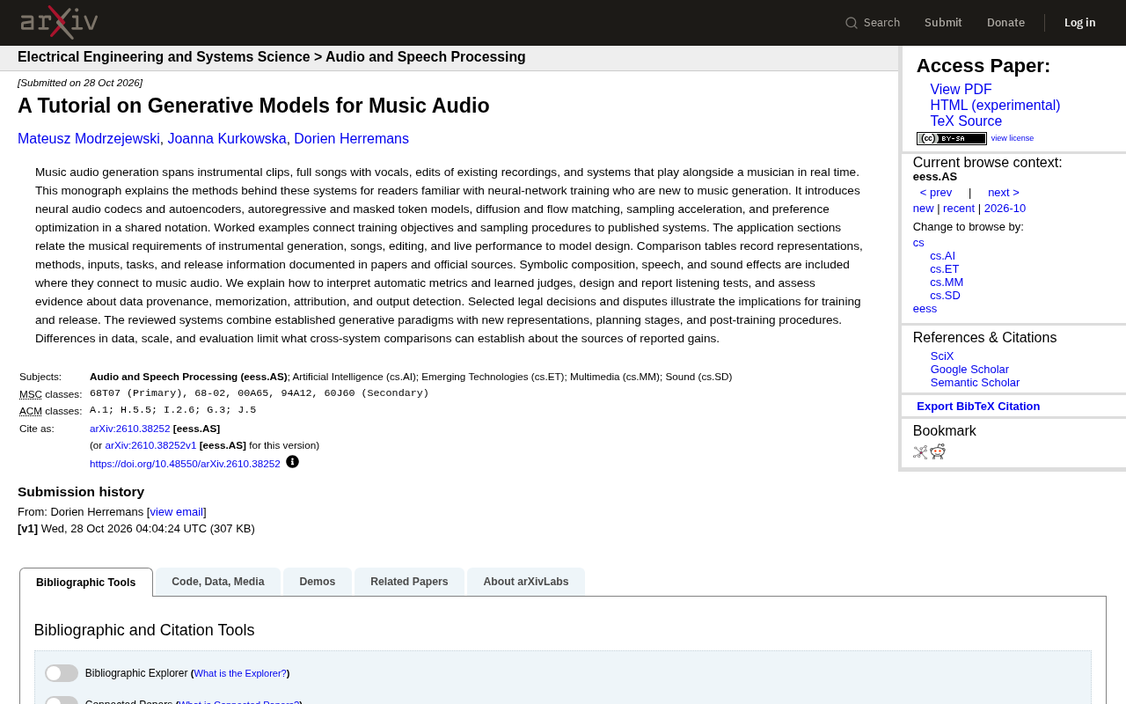
Task: Click Donate in the header
Action: pos(1005,23)
